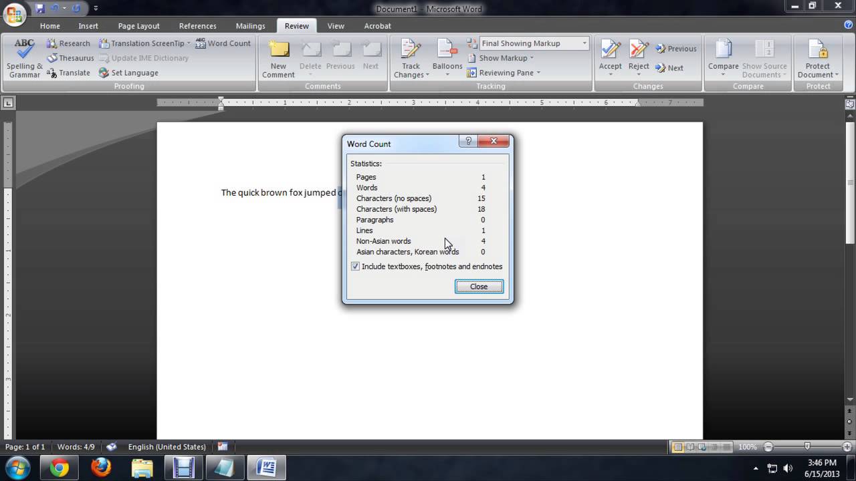856x481 pixels.
Task: Zoom out with minus button
Action: pos(768,447)
